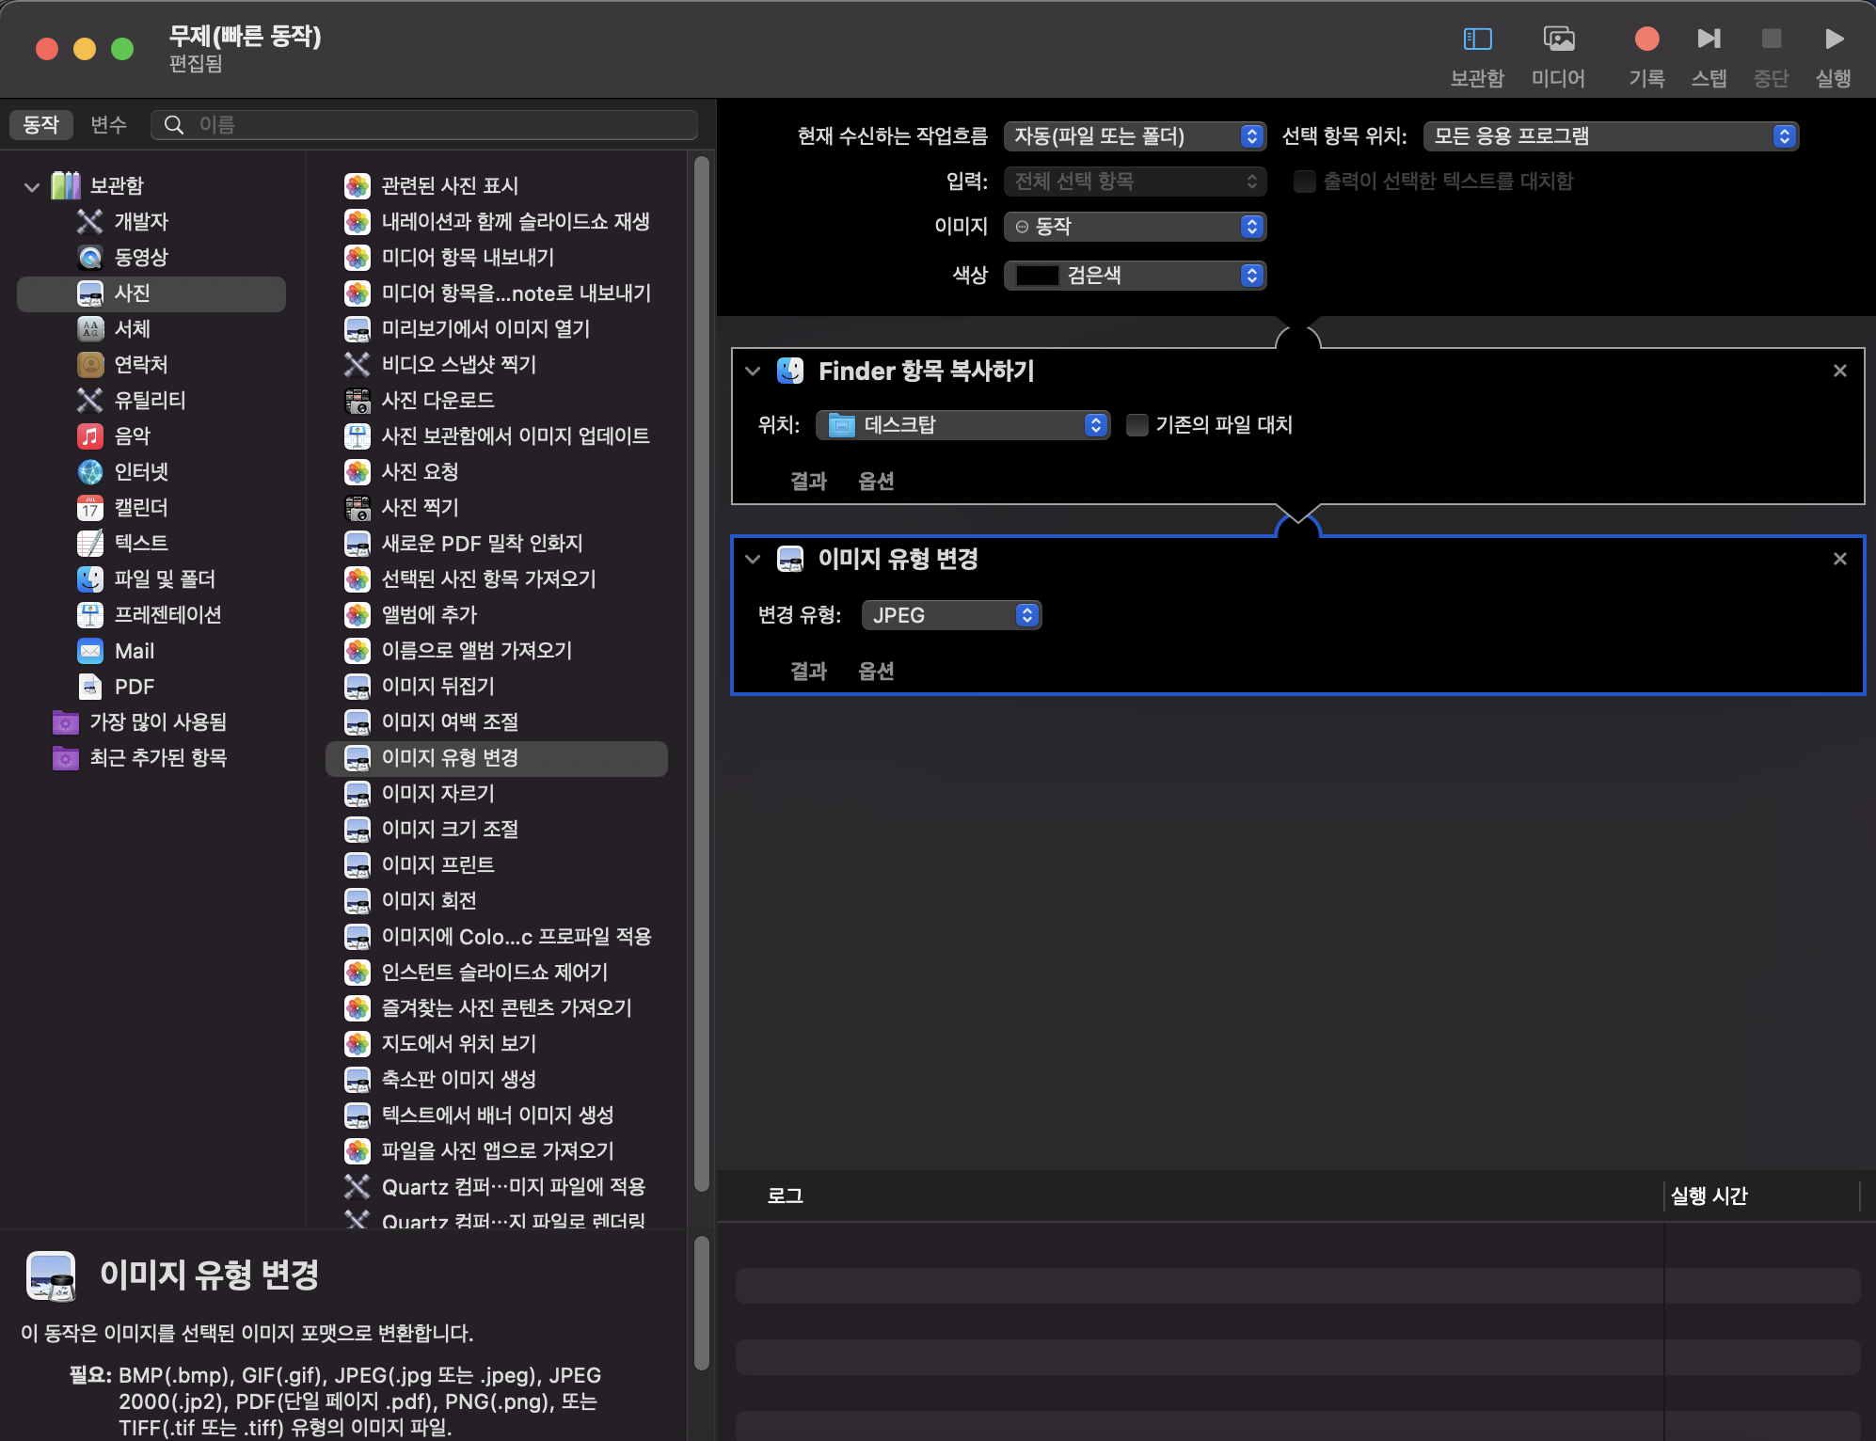This screenshot has width=1876, height=1441.
Task: Run one step with the 스텝 icon
Action: (1709, 40)
